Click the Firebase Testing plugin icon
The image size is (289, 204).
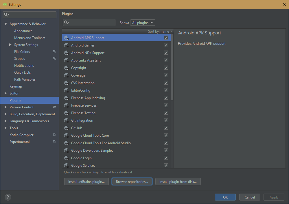[x=67, y=113]
